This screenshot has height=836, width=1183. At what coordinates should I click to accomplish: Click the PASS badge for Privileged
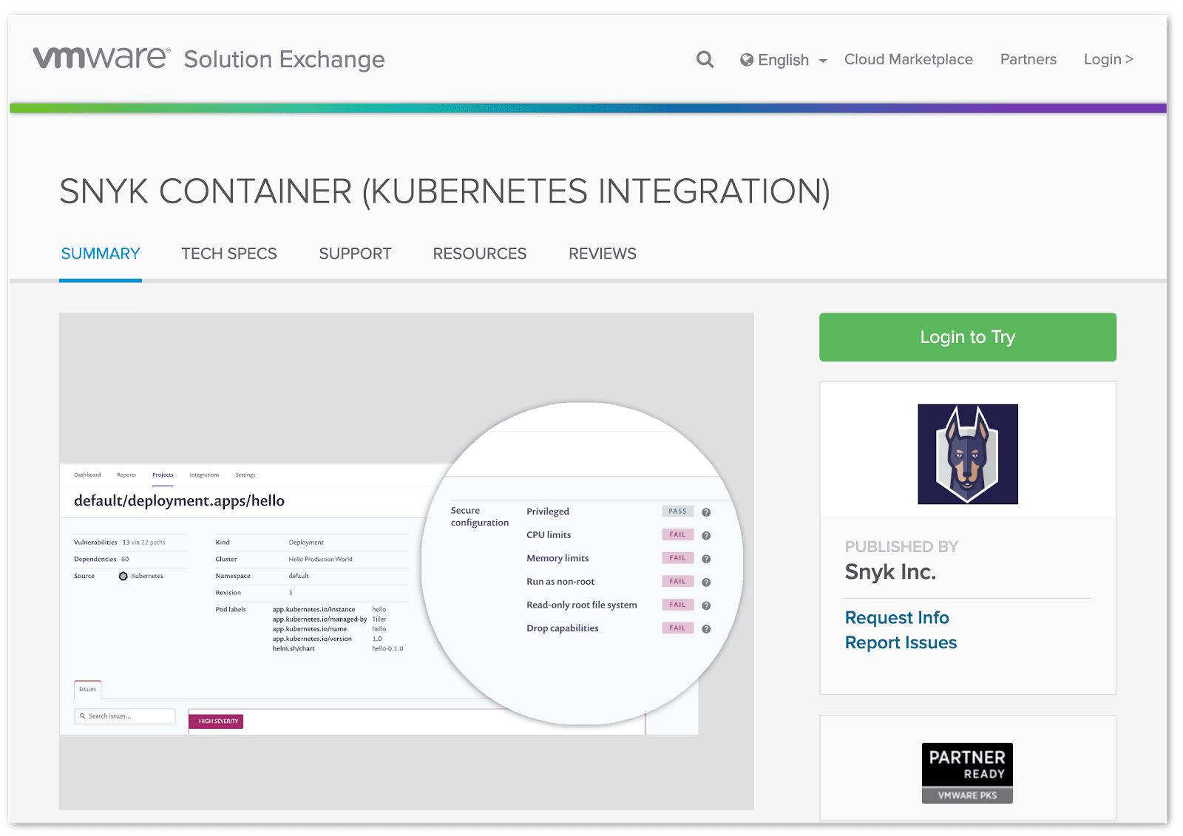(677, 512)
